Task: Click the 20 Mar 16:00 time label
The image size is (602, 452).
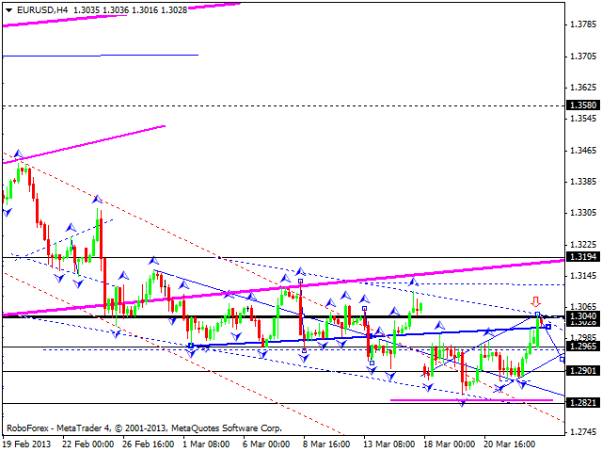Action: 511,443
